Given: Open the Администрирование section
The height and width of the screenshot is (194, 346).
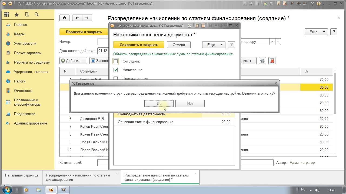Looking at the screenshot, I should [x=30, y=123].
